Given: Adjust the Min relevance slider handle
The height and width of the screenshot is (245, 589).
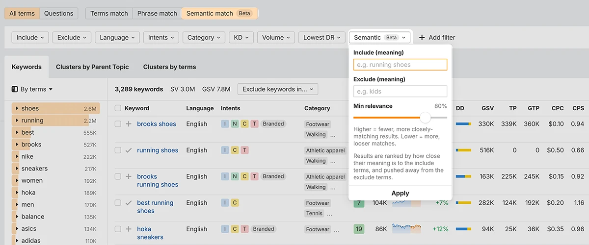Looking at the screenshot, I should 426,118.
